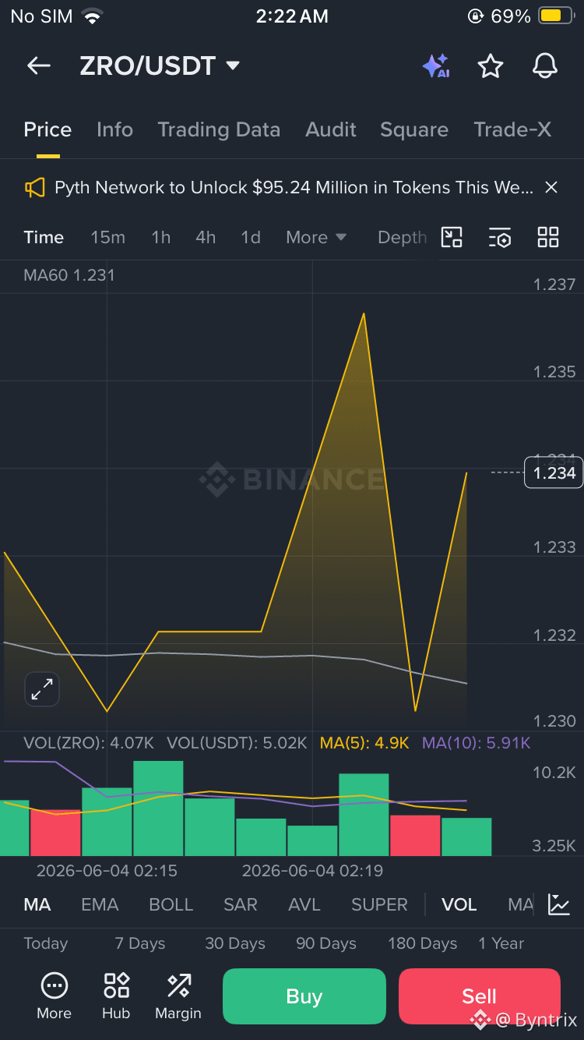
Task: Expand the ZRO/USDT pair selector dropdown
Action: [x=233, y=66]
